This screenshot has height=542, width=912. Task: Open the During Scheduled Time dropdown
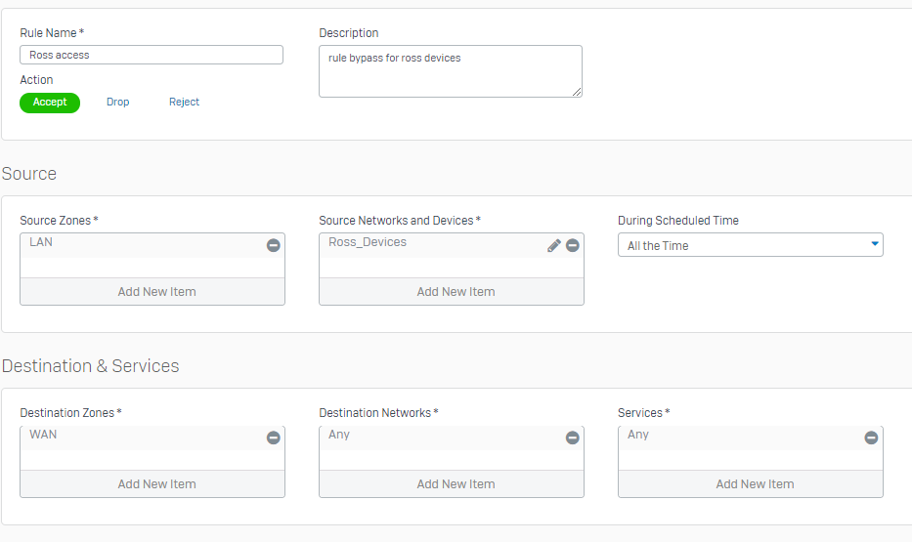click(751, 244)
